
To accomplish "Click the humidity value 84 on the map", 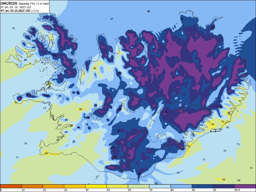I will [x=26, y=60].
